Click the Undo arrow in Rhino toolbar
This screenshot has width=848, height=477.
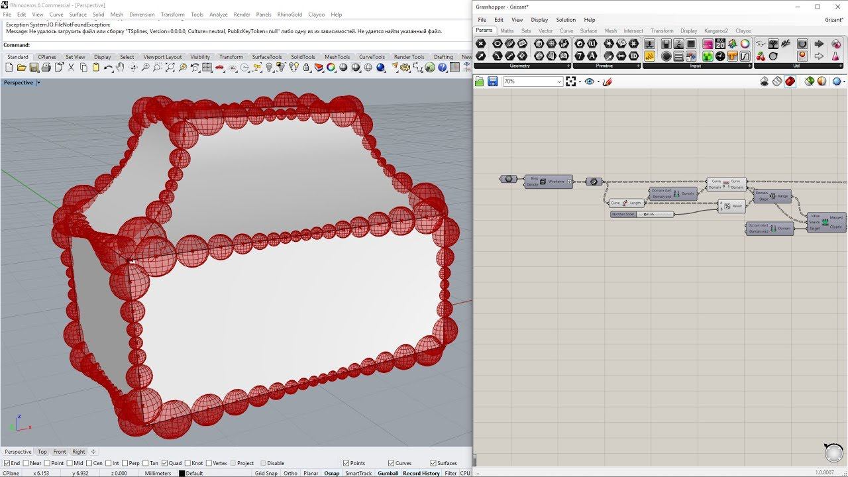pos(108,68)
